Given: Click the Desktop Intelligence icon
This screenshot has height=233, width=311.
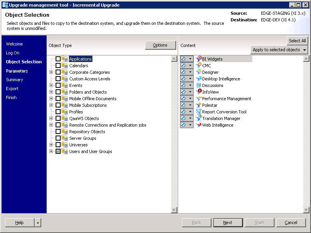Looking at the screenshot, I should tap(199, 79).
